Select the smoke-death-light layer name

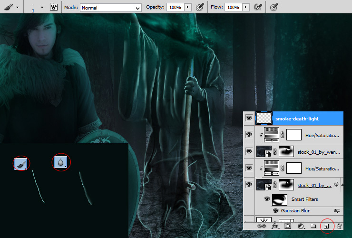tap(297, 119)
